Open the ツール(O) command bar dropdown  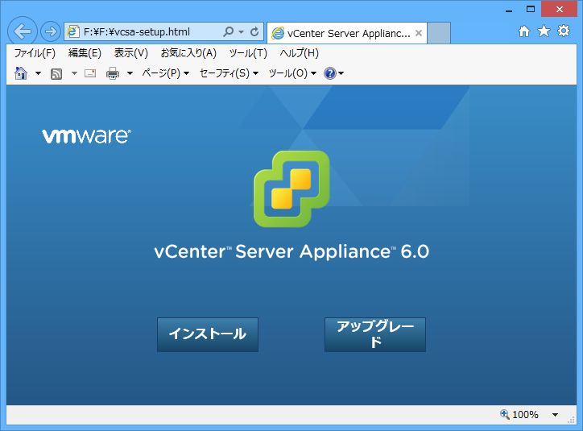coord(292,73)
